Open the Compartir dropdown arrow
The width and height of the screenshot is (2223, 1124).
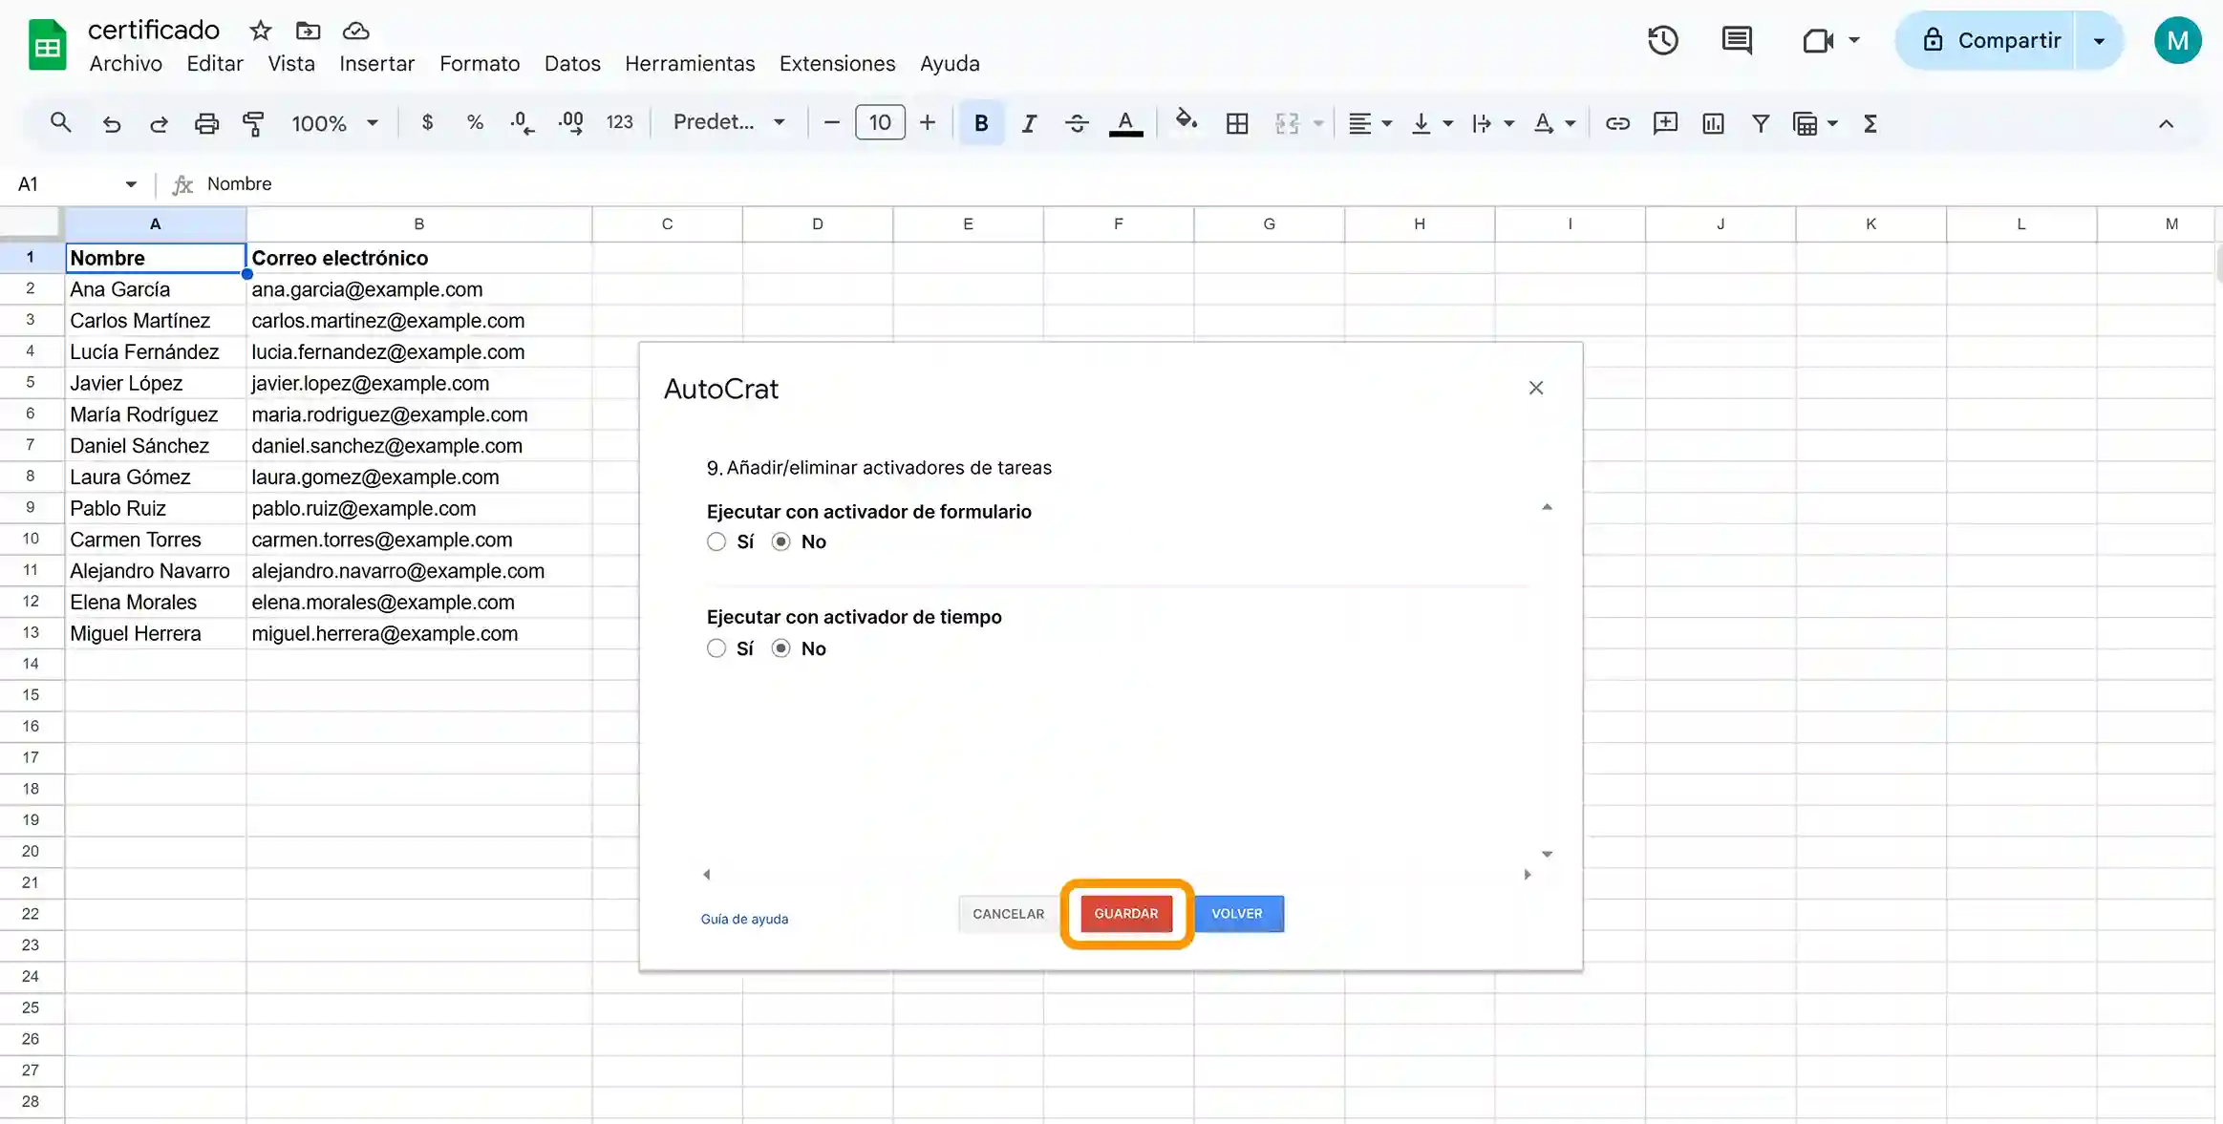point(2099,41)
